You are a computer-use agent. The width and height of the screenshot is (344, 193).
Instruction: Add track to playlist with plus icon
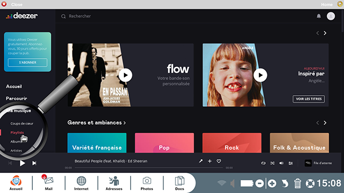coord(210,161)
